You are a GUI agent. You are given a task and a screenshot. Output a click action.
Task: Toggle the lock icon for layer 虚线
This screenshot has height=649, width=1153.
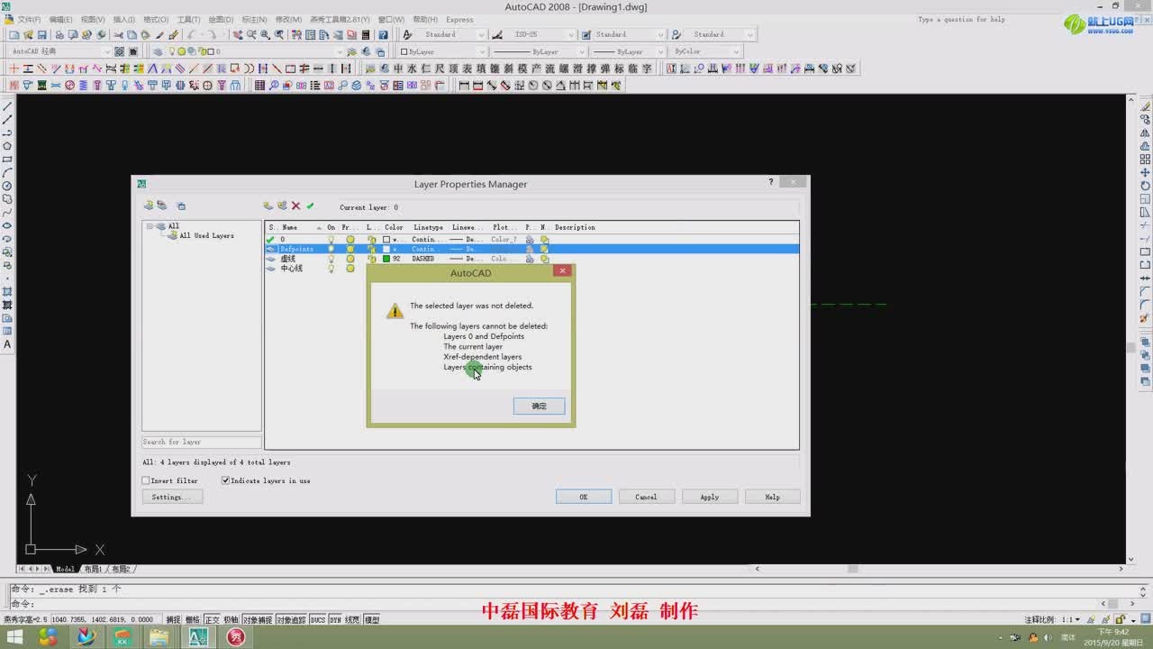[x=371, y=259]
